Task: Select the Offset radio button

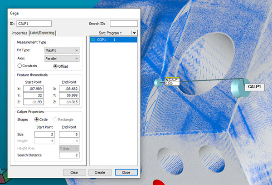Action: coord(56,66)
